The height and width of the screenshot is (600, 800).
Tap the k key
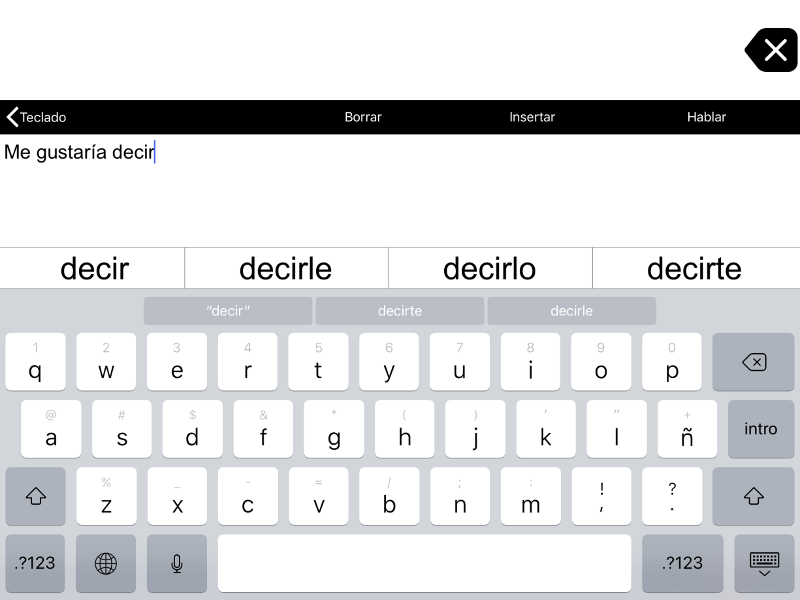pyautogui.click(x=546, y=429)
